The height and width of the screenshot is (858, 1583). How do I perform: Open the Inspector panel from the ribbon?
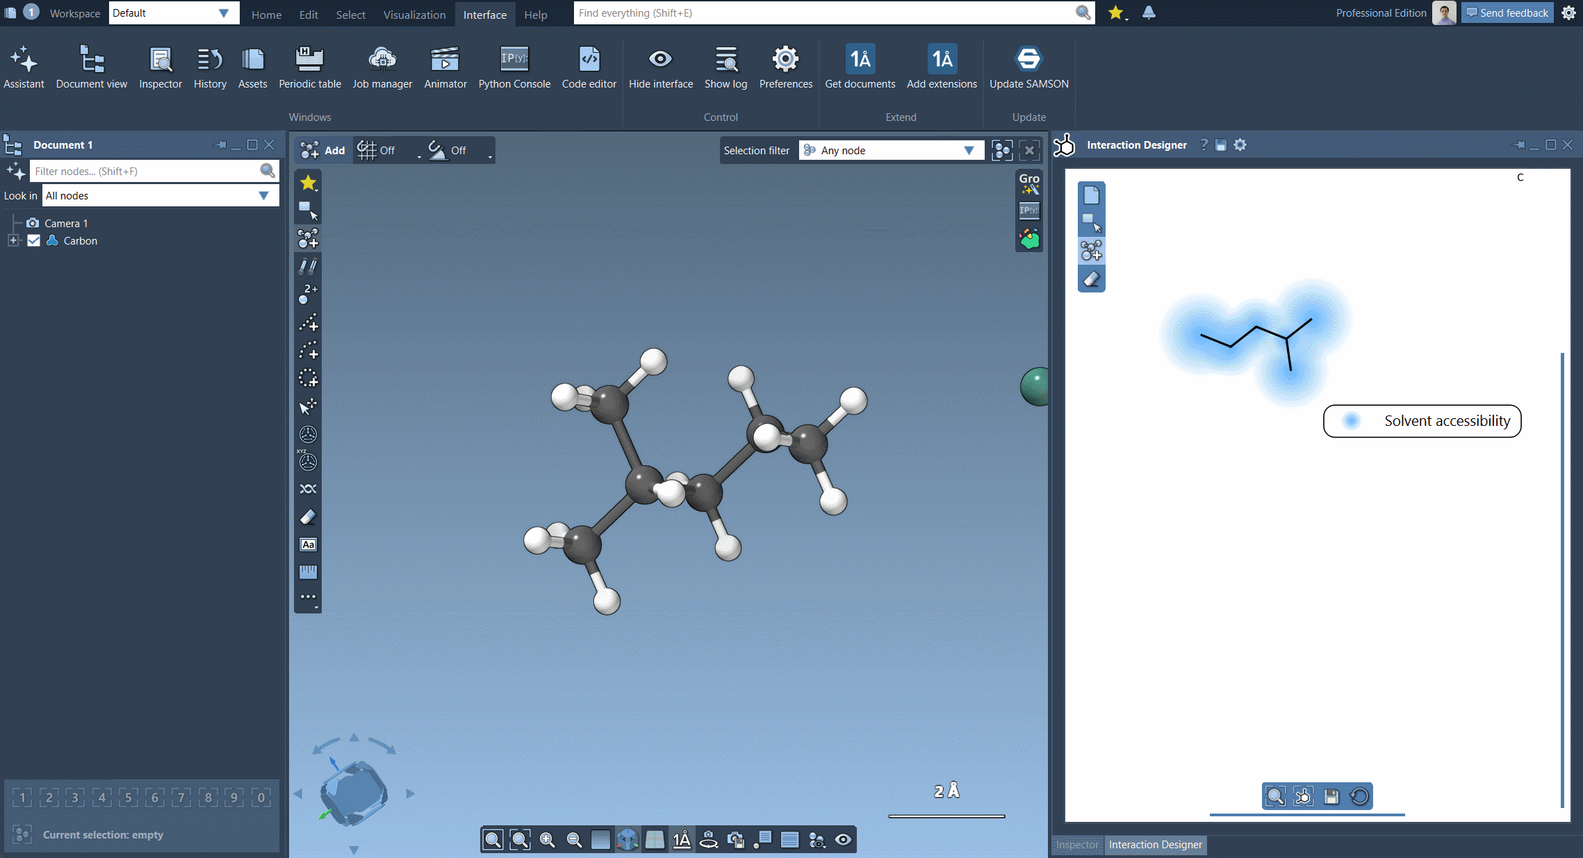(x=161, y=66)
